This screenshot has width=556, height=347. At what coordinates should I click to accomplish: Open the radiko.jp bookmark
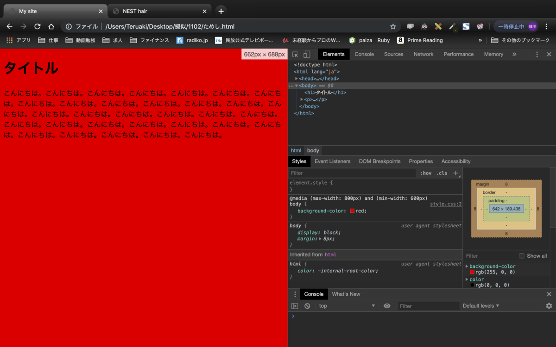coord(192,40)
